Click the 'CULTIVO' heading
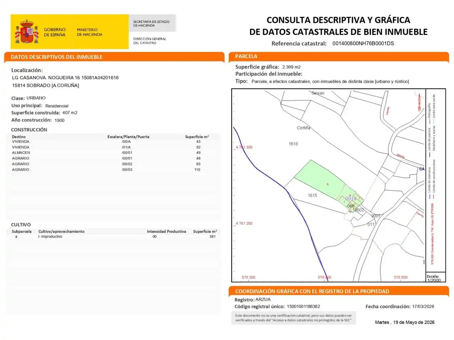This screenshot has width=454, height=340. pos(21,225)
